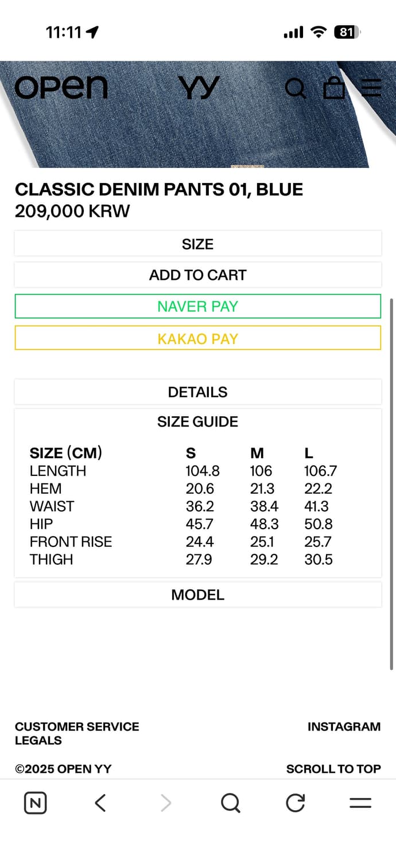The width and height of the screenshot is (396, 860).
Task: Go back with browser back arrow
Action: click(100, 803)
